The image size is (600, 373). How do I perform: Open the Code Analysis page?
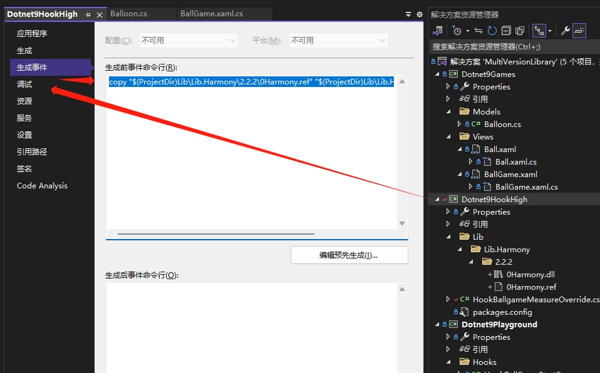42,185
